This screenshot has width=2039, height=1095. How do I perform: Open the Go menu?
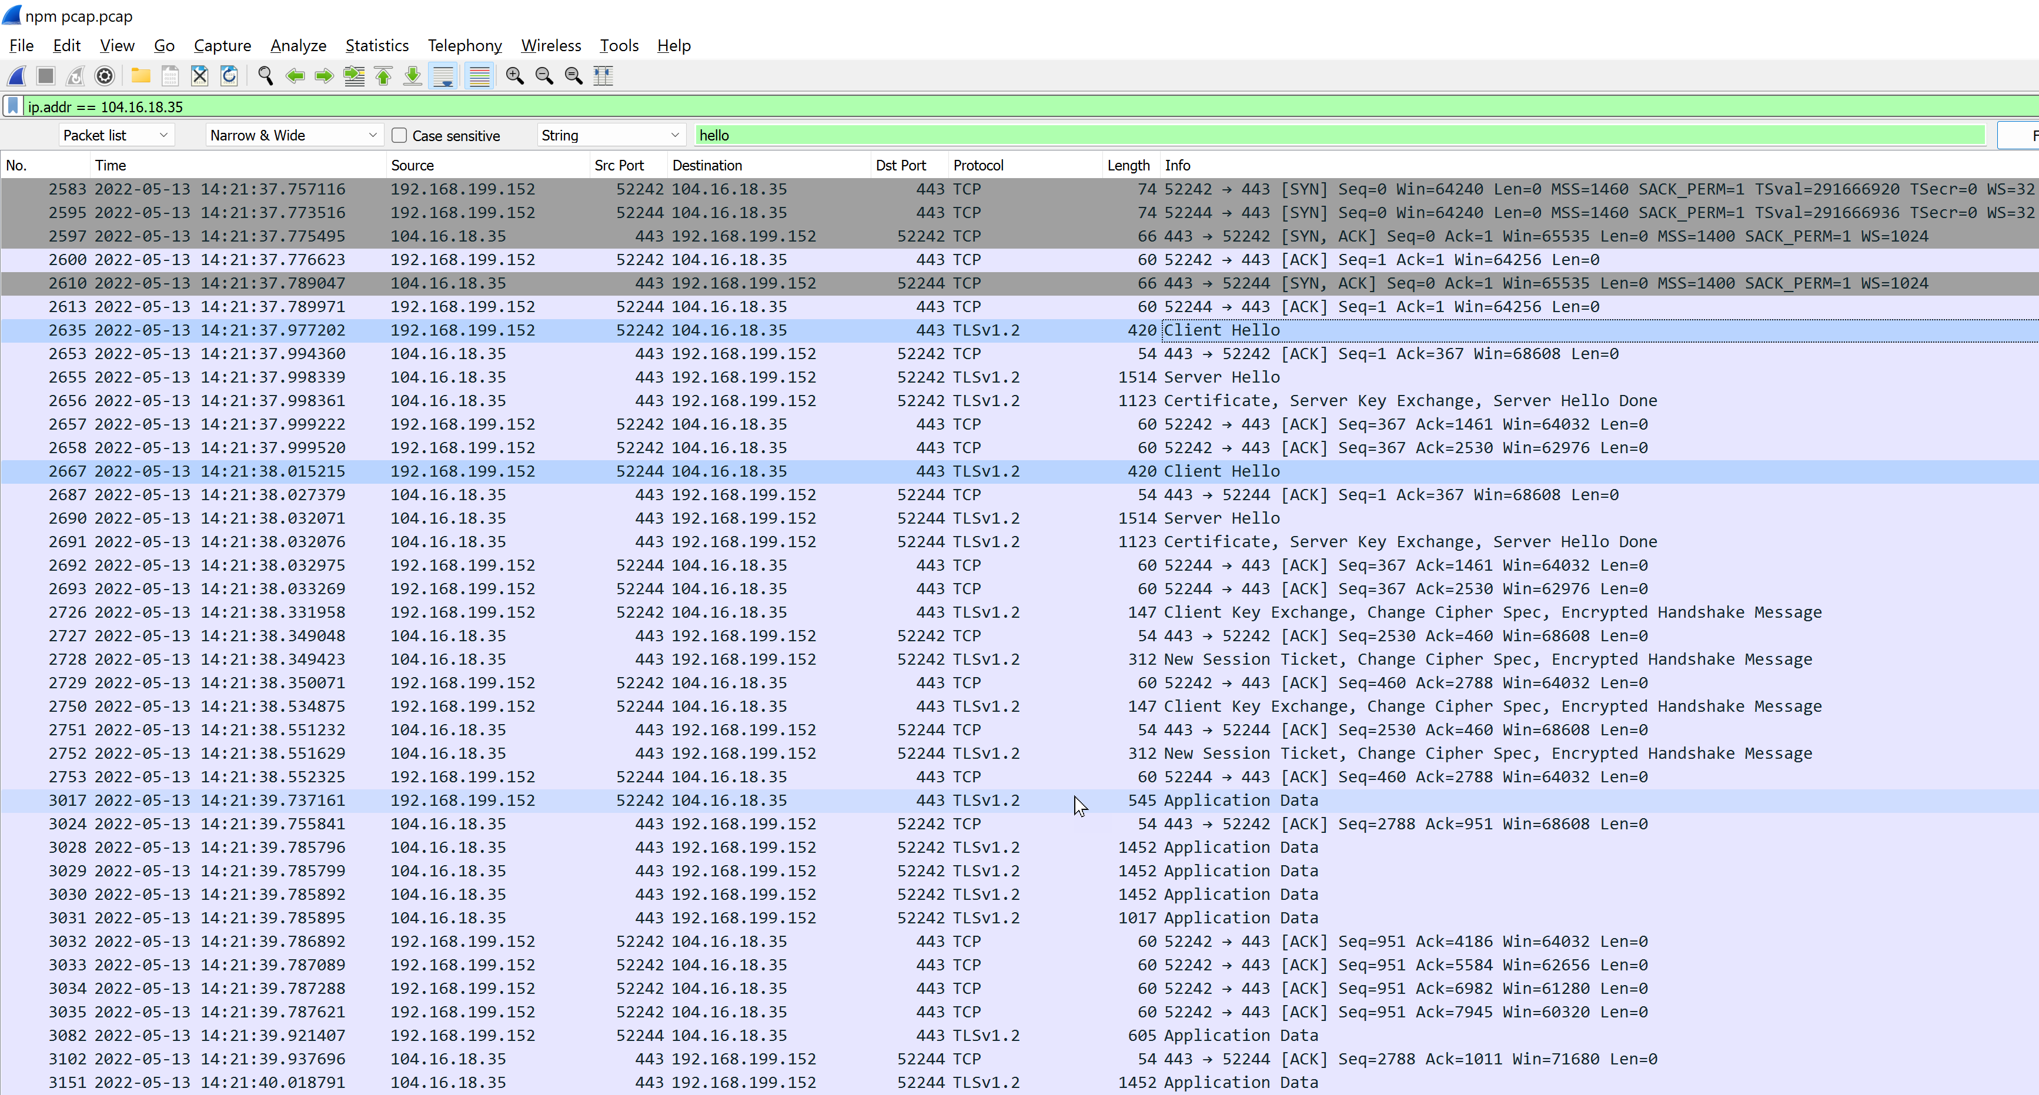(165, 45)
